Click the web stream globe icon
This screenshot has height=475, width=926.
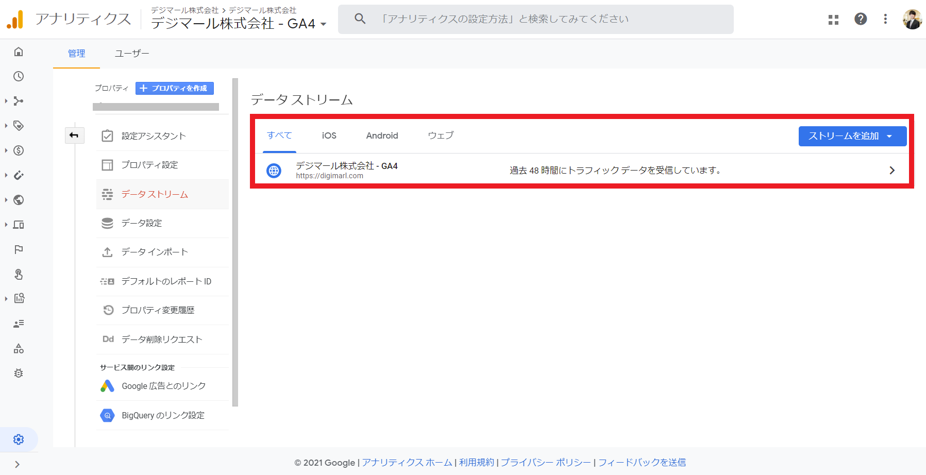[274, 171]
